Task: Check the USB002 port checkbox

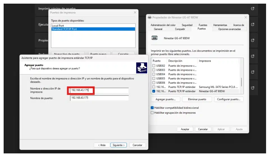Action: pyautogui.click(x=154, y=66)
